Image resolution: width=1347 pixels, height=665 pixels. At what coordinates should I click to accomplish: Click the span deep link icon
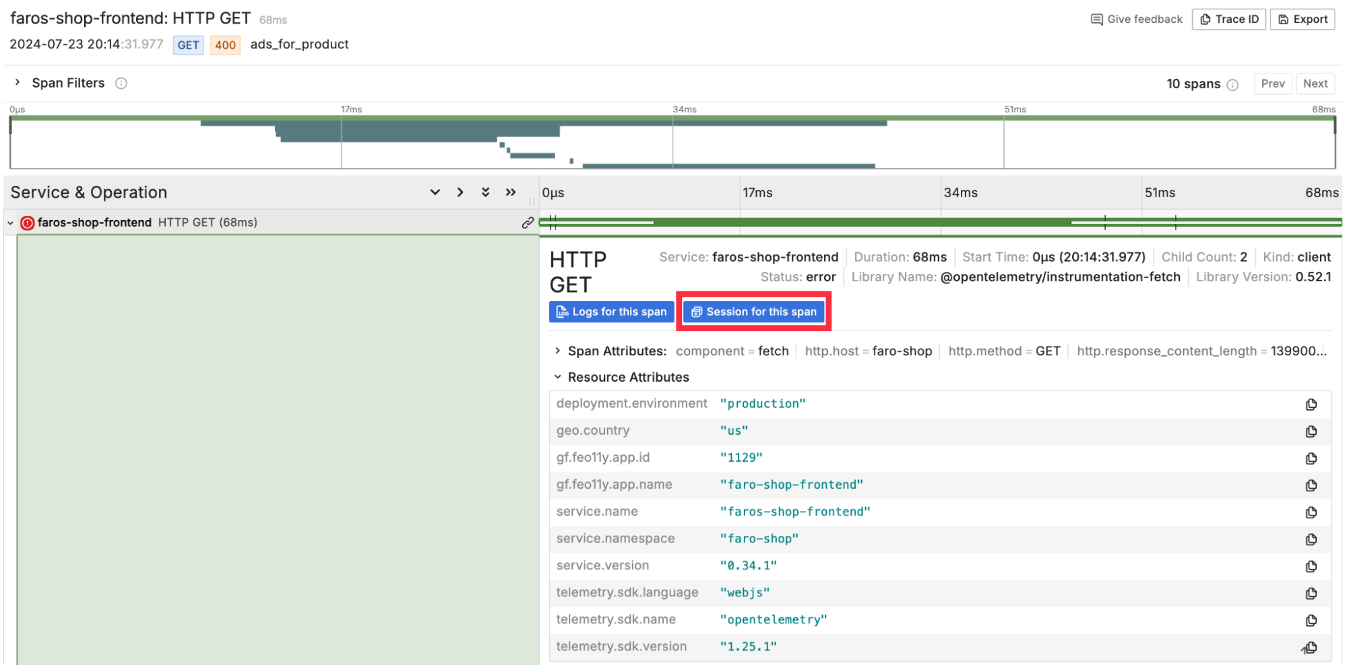528,223
